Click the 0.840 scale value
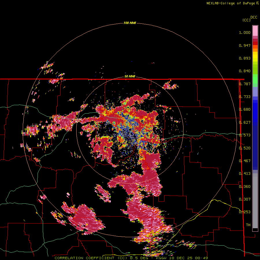This screenshot has height=260, width=260. tap(245, 71)
